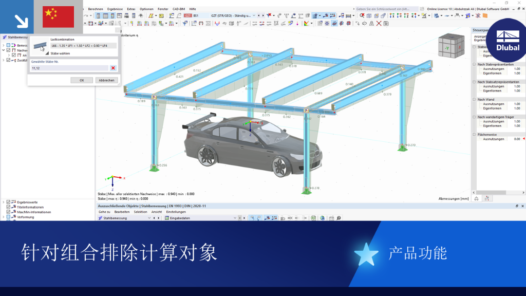Toggle the Zusätzlich checkbox in navigator tree

(x=8, y=60)
